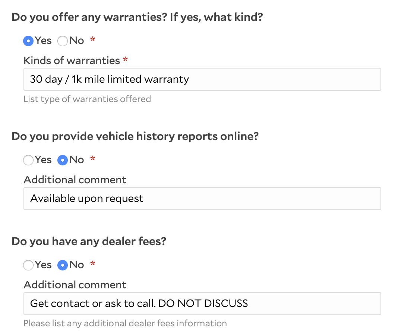Choose No for vehicle history reports online

coord(63,160)
